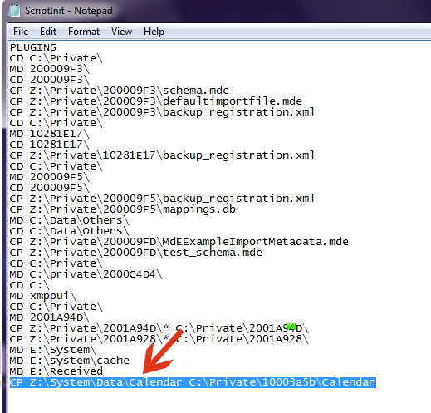Click empty area below the last text line
This screenshot has height=413, width=431.
click(218, 401)
